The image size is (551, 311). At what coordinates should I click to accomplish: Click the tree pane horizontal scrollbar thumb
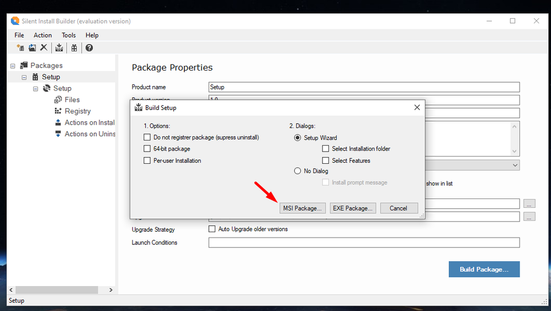(x=56, y=290)
